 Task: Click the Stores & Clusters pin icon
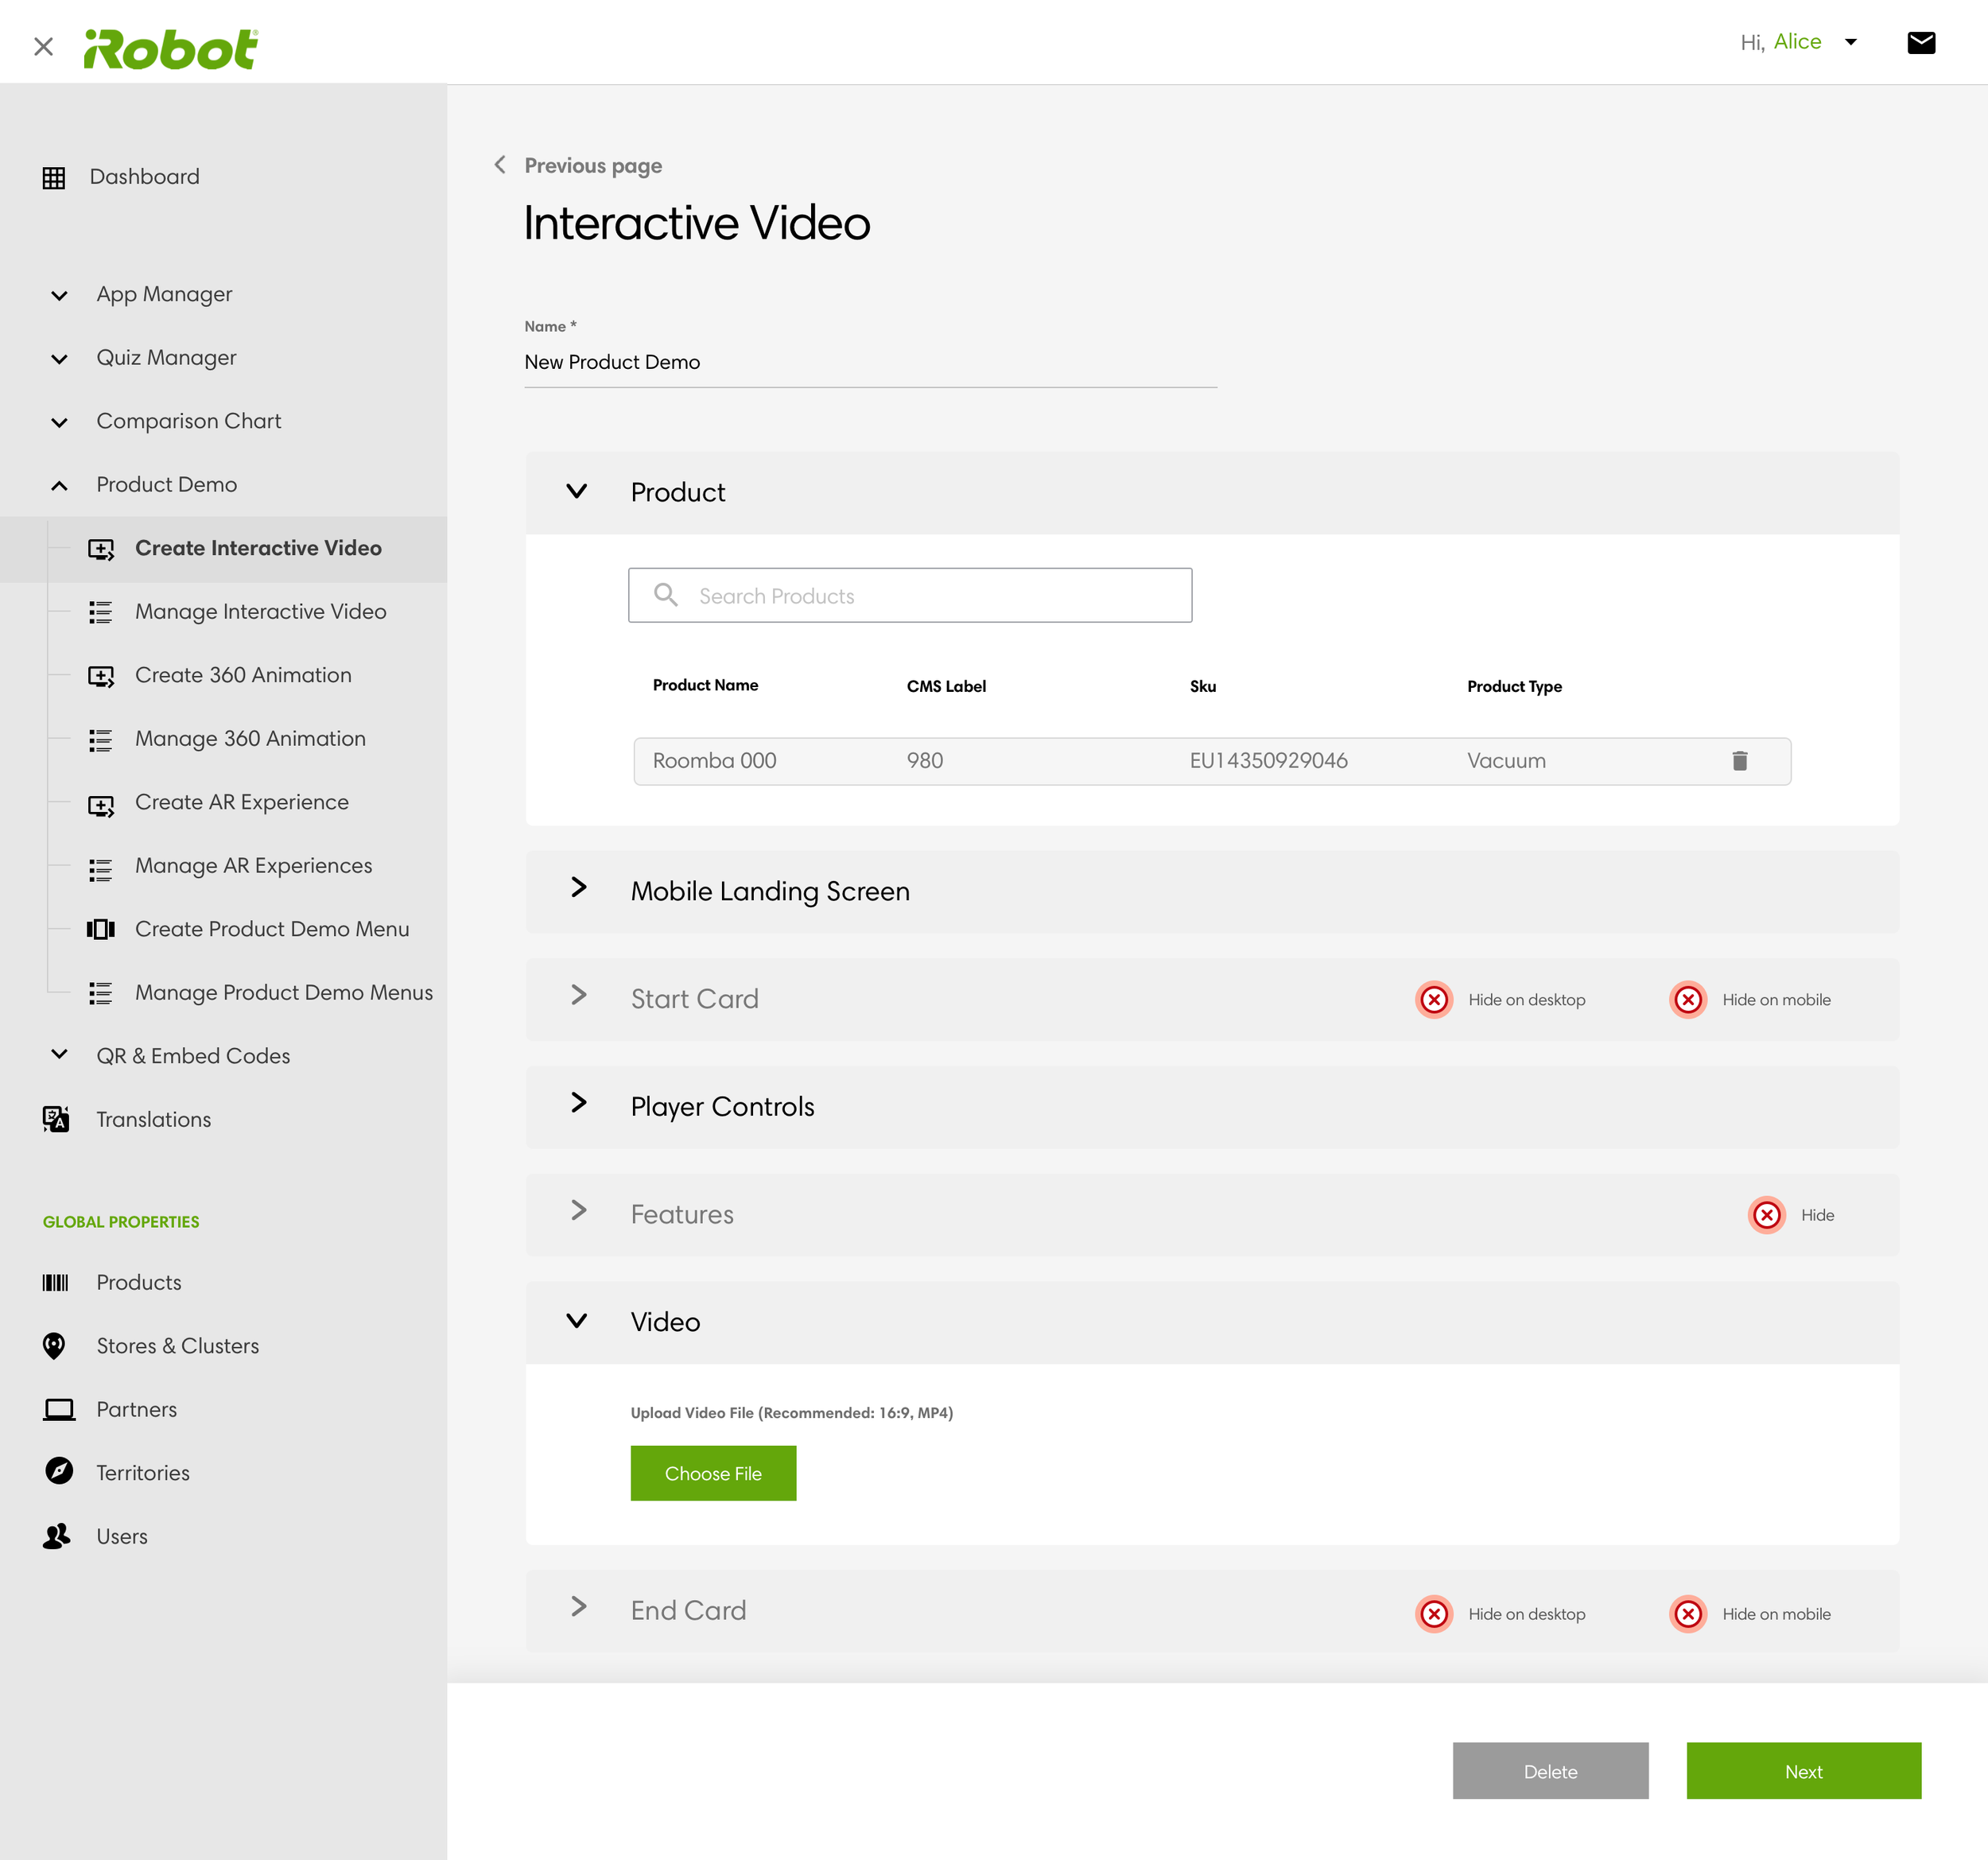(55, 1346)
